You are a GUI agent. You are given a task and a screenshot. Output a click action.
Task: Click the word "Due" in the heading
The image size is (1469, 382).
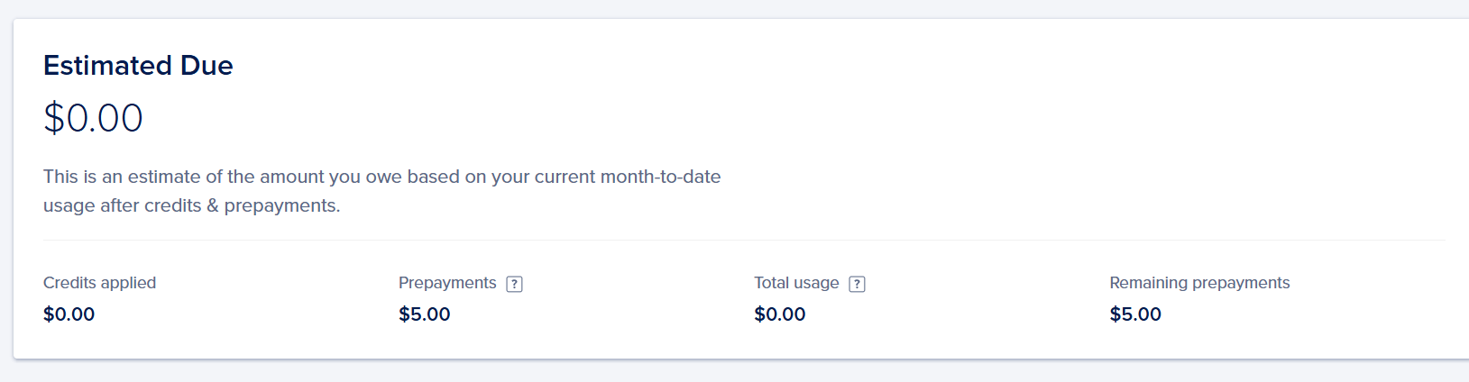[x=207, y=66]
